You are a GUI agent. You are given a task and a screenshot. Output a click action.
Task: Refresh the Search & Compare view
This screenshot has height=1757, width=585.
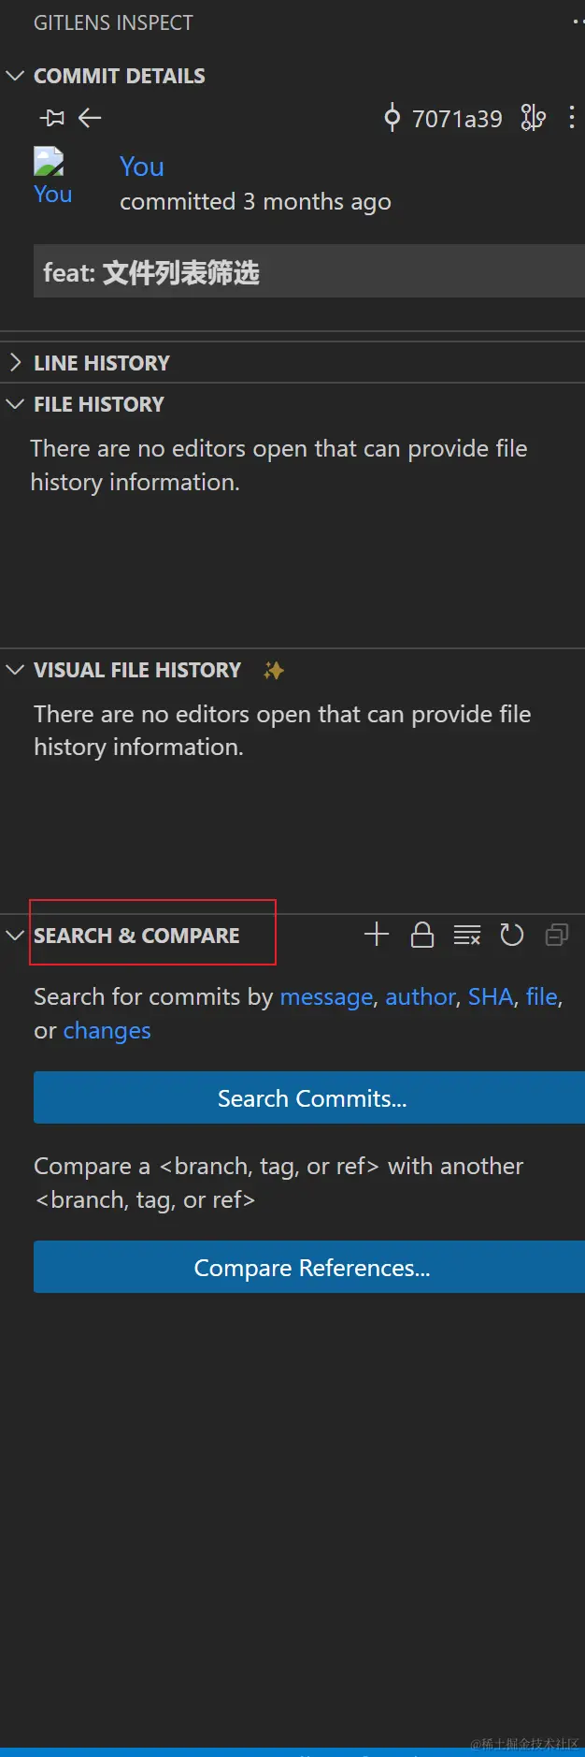(x=511, y=935)
